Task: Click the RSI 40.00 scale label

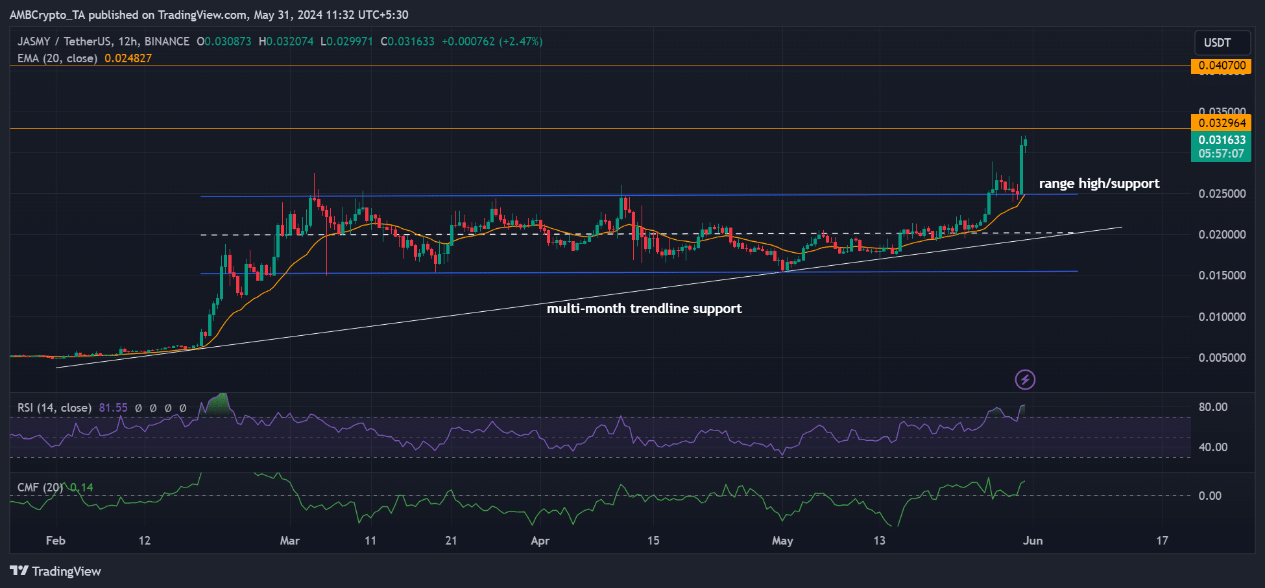Action: point(1213,447)
